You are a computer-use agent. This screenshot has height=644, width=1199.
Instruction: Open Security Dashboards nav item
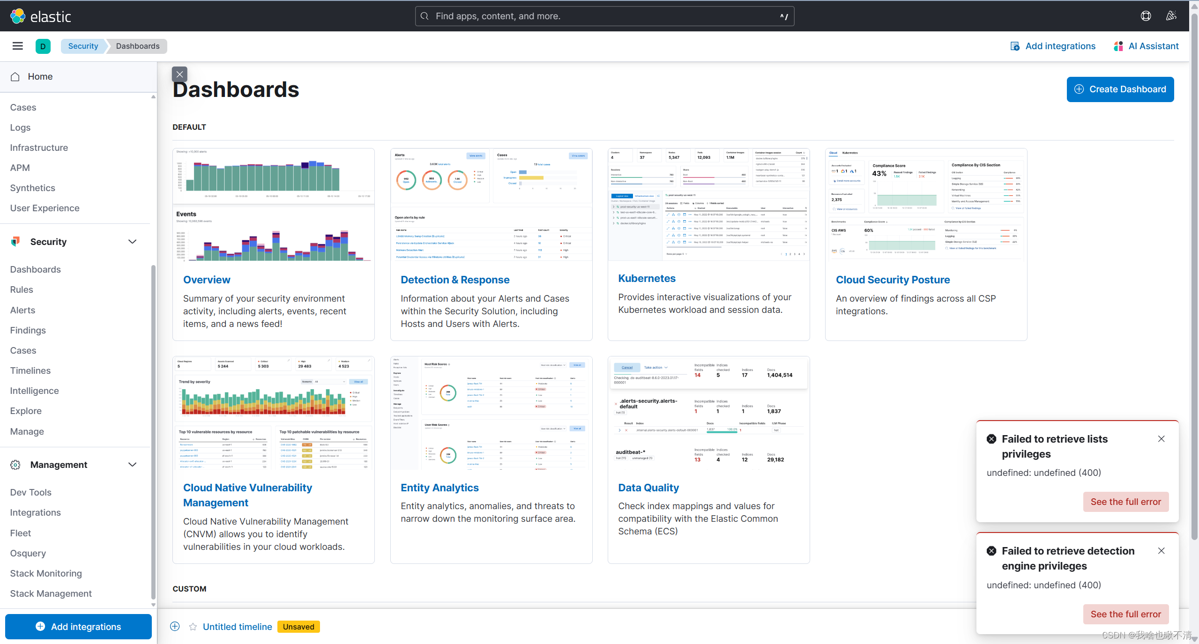click(35, 269)
